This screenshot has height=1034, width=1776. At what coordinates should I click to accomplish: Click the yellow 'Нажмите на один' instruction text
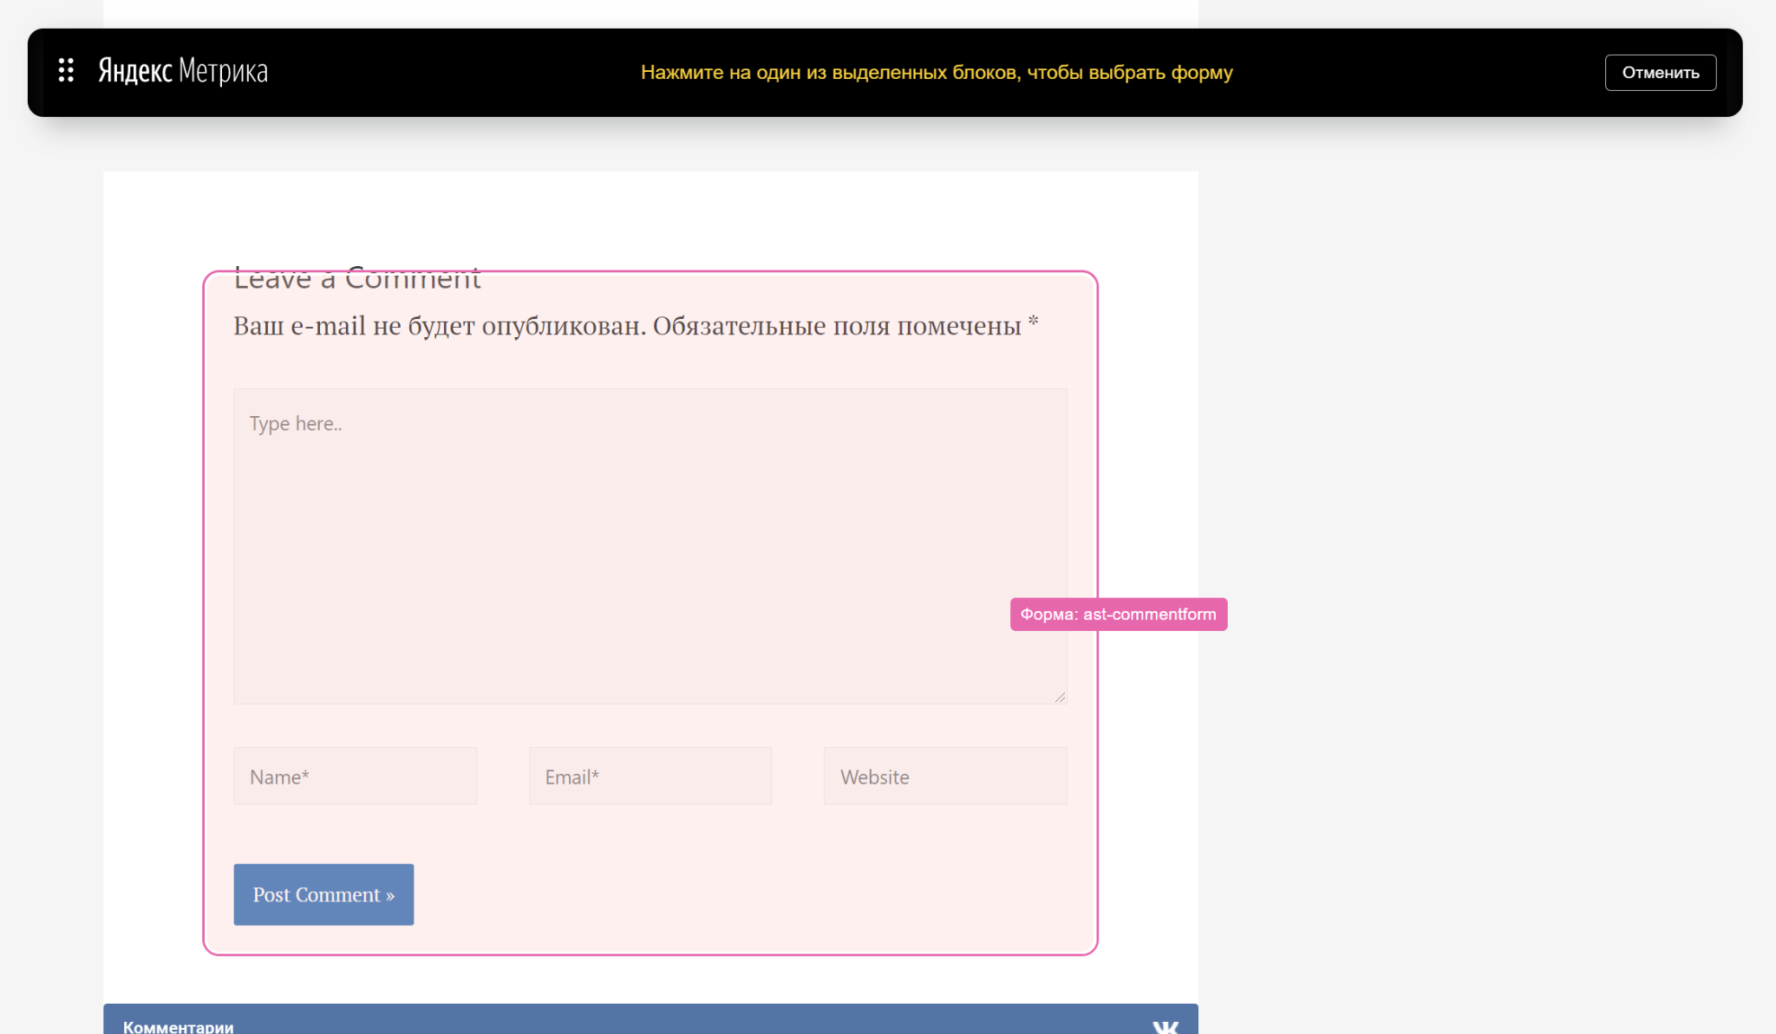937,73
